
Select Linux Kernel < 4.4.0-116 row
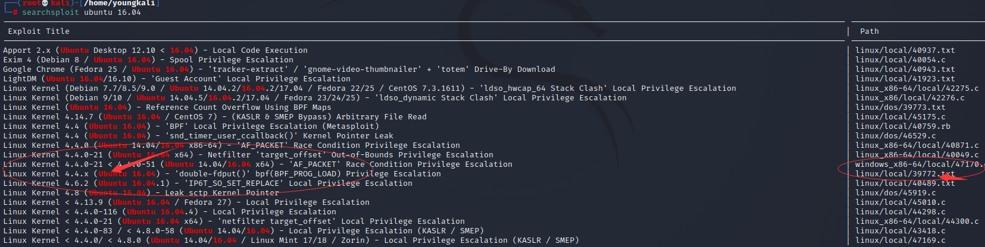(170, 212)
